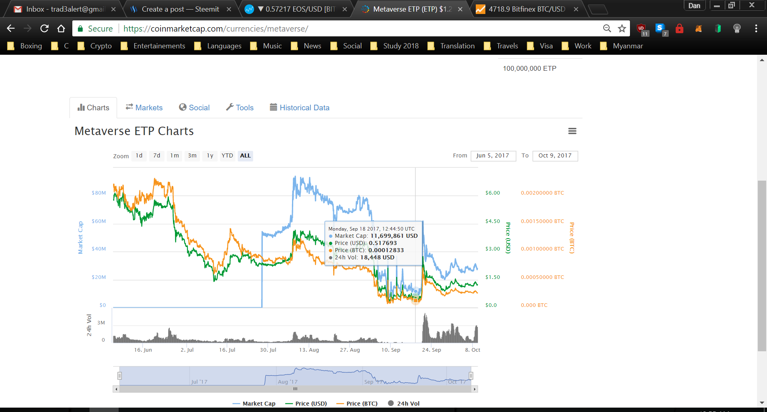The image size is (767, 412).
Task: Set chart zoom to 7d
Action: pyautogui.click(x=157, y=155)
